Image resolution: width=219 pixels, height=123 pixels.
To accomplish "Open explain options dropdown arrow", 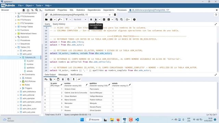I will point(112,19).
